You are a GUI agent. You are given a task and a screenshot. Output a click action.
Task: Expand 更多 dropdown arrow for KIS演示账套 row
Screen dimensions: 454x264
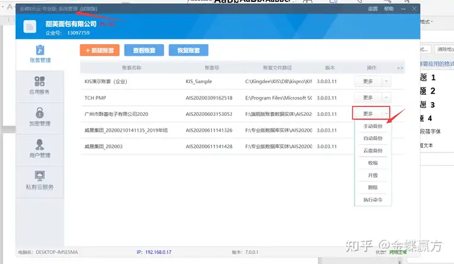pyautogui.click(x=387, y=81)
